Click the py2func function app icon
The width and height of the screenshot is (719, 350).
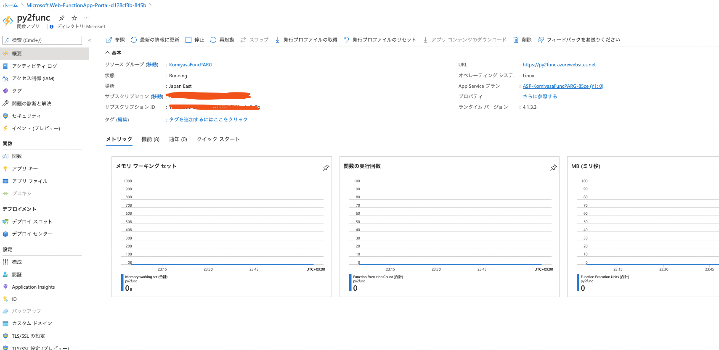point(8,21)
